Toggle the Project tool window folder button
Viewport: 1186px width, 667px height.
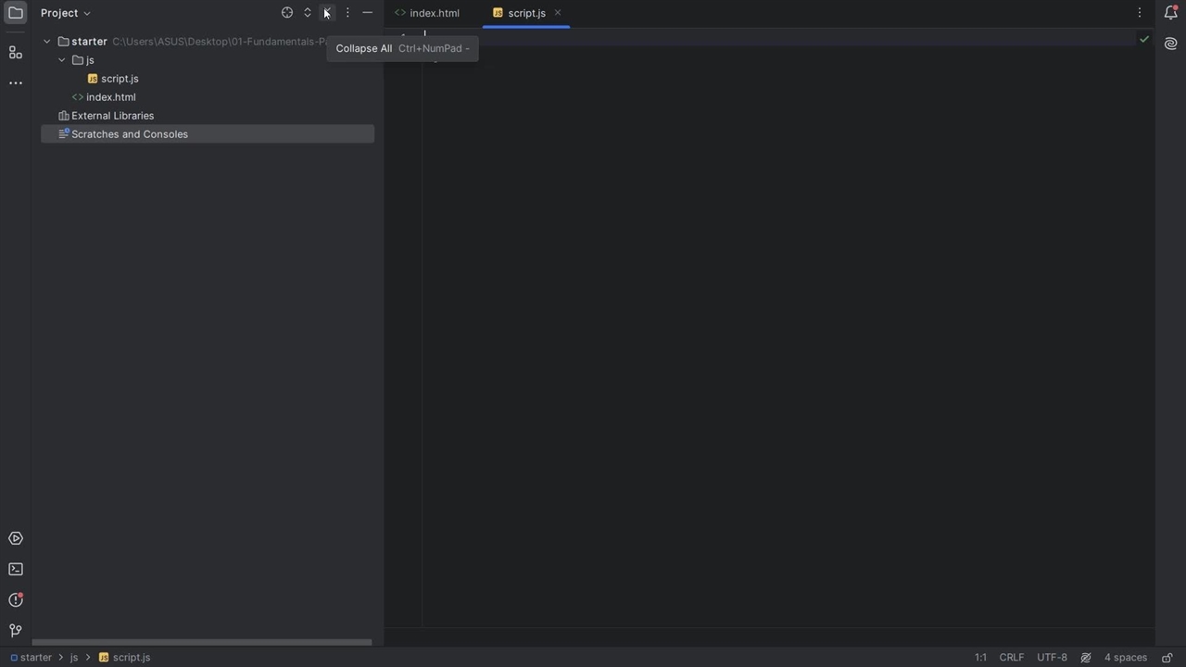click(x=16, y=13)
